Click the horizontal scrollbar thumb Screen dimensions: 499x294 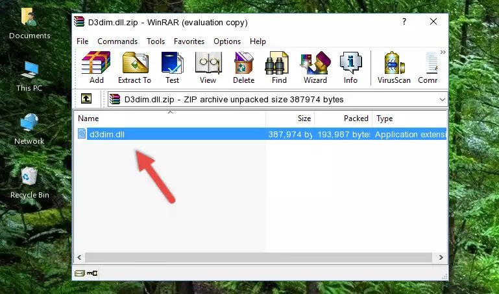(258, 258)
